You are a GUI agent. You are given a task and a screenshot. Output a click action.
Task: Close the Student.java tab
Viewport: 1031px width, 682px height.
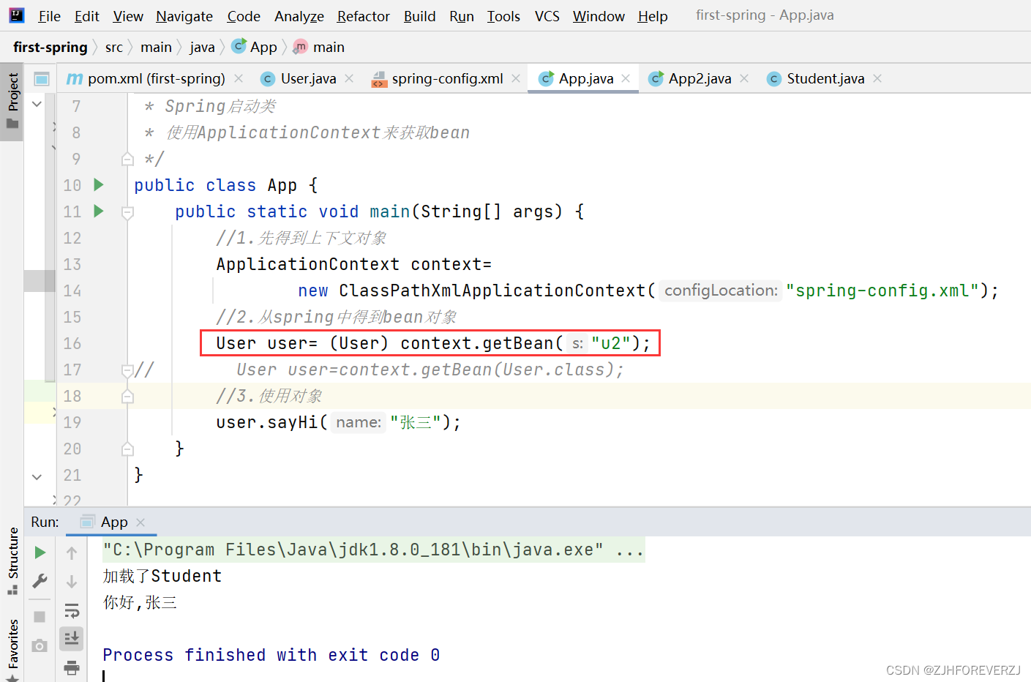[877, 78]
